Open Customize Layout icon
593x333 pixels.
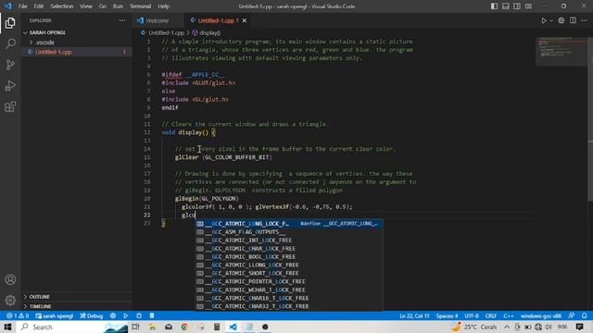(x=528, y=6)
